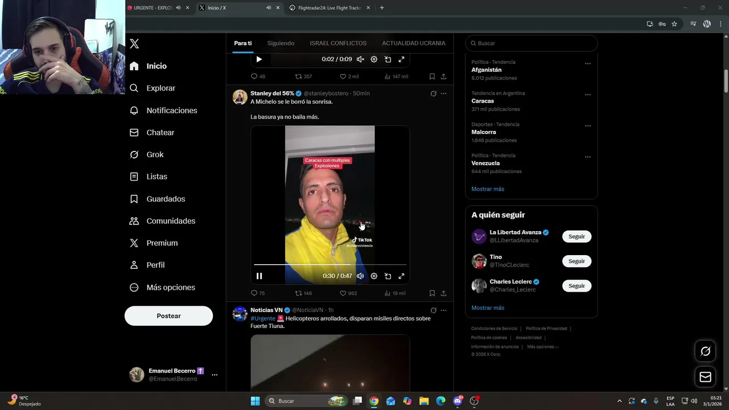Switch to ISRAEL CONFLICTOS tab
Screen dimensions: 729x410
coord(338,43)
